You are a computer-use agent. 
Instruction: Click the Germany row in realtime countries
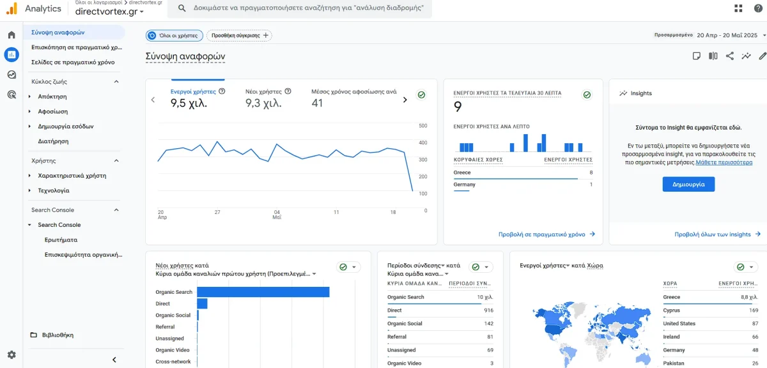(x=523, y=185)
